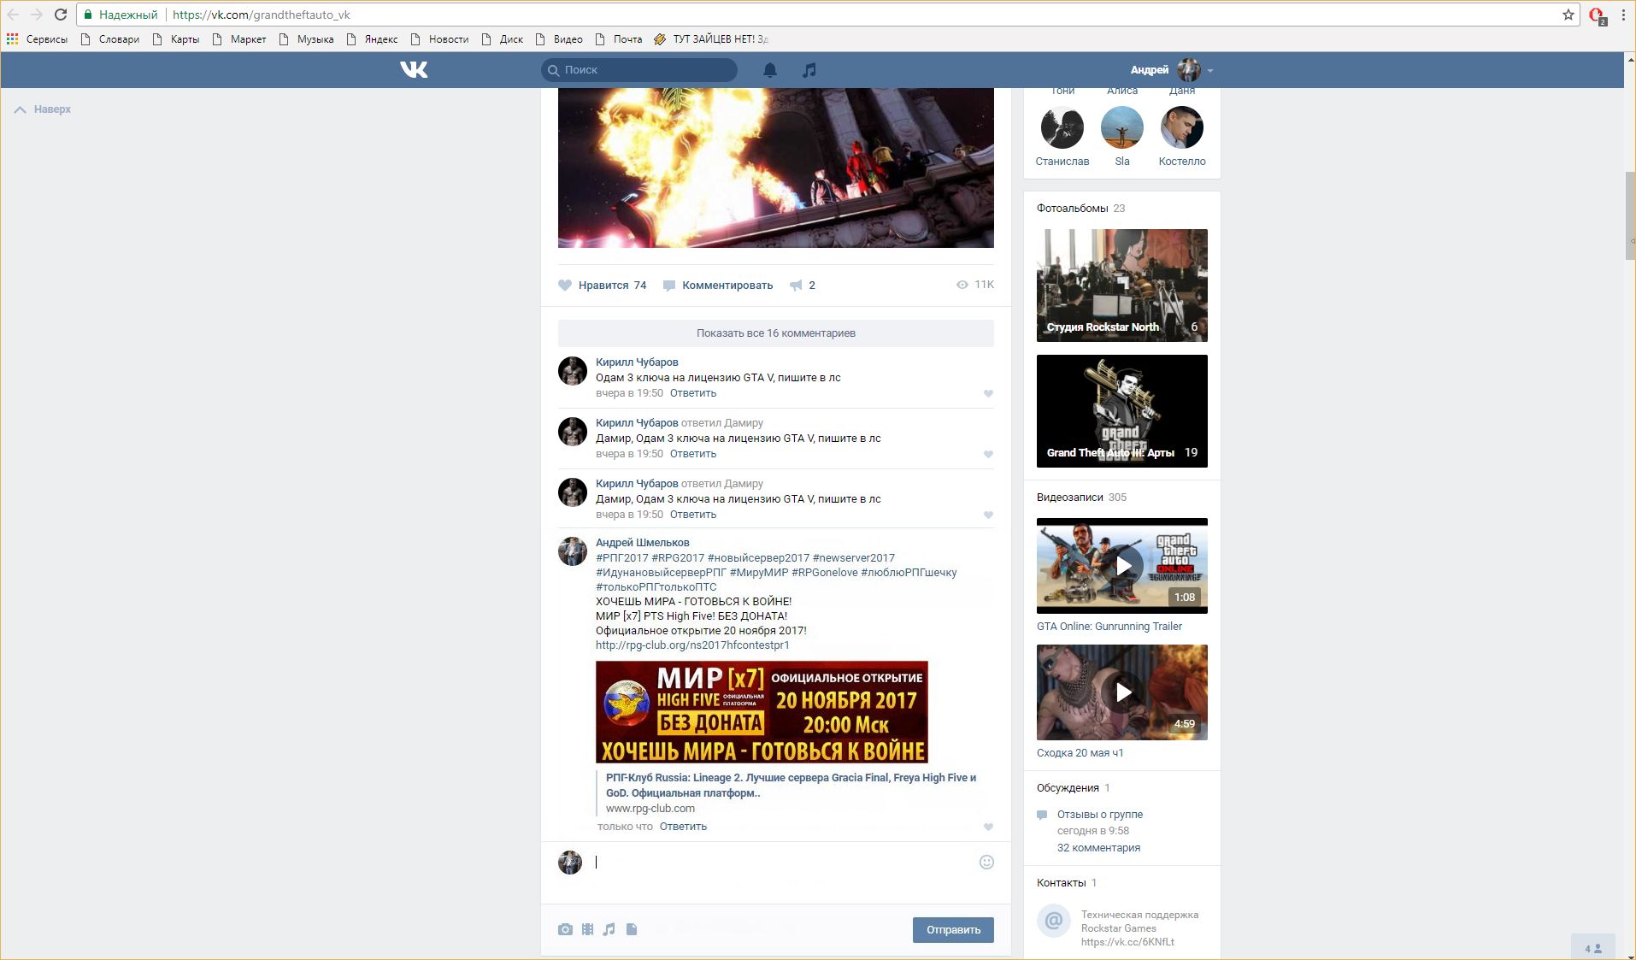The width and height of the screenshot is (1636, 960).
Task: Open the Яндекс bookmark
Action: click(x=372, y=39)
